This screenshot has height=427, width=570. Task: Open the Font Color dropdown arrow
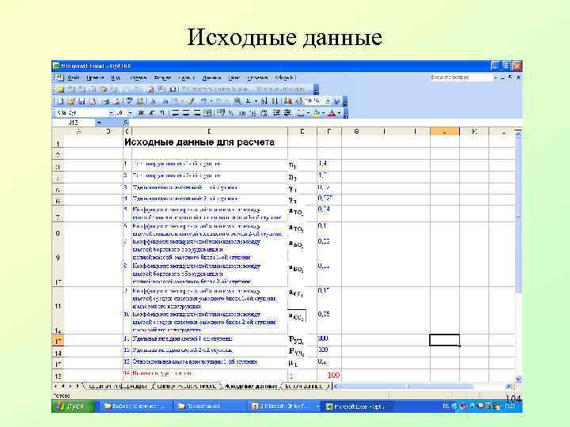pyautogui.click(x=339, y=113)
